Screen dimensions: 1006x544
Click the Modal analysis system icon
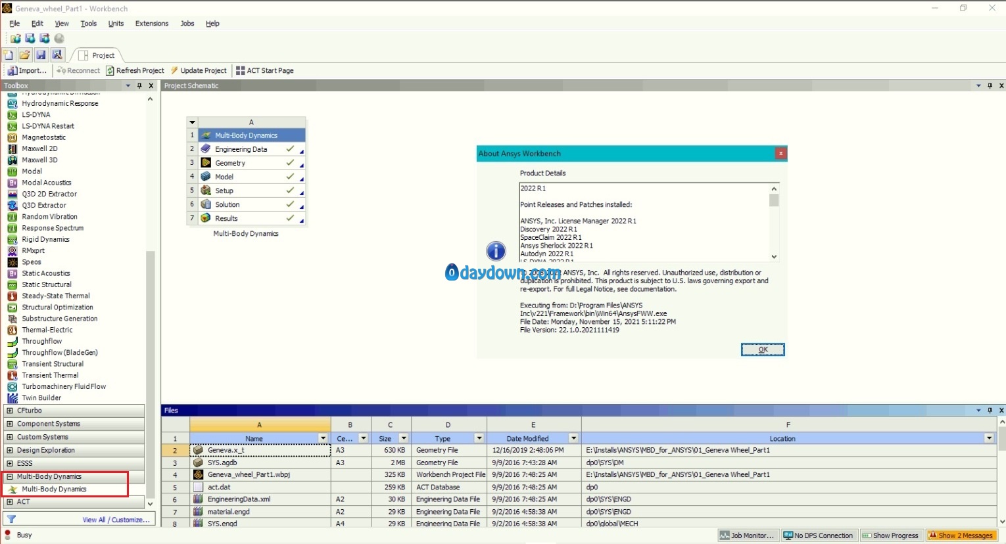(12, 171)
